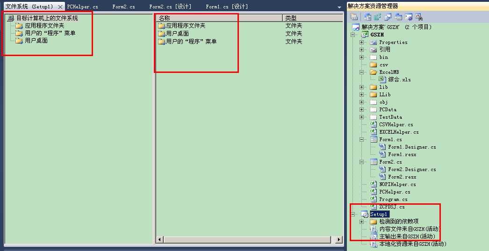Select ZCPDSJ.cs in Solution Explorer
Viewport: 489px width, 251px height.
pyautogui.click(x=392, y=207)
